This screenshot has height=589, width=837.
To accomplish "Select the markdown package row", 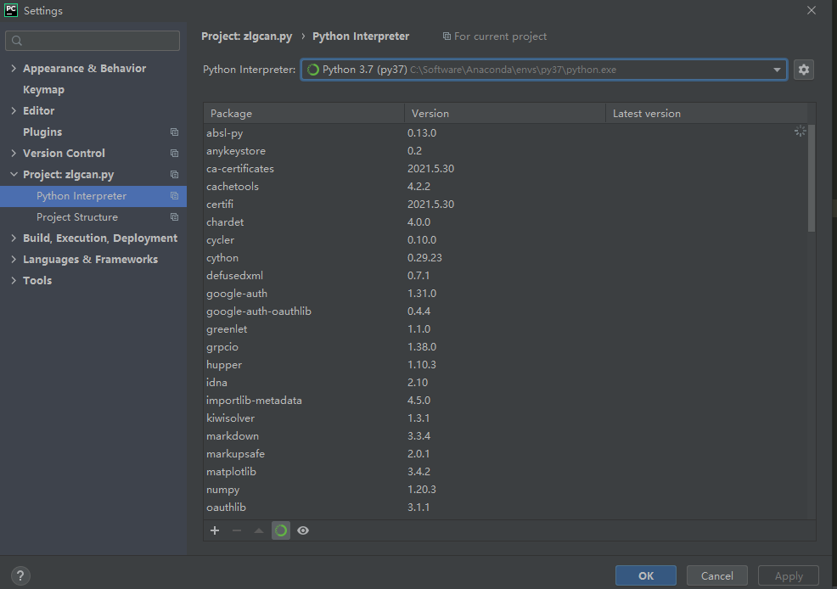I will pyautogui.click(x=505, y=436).
